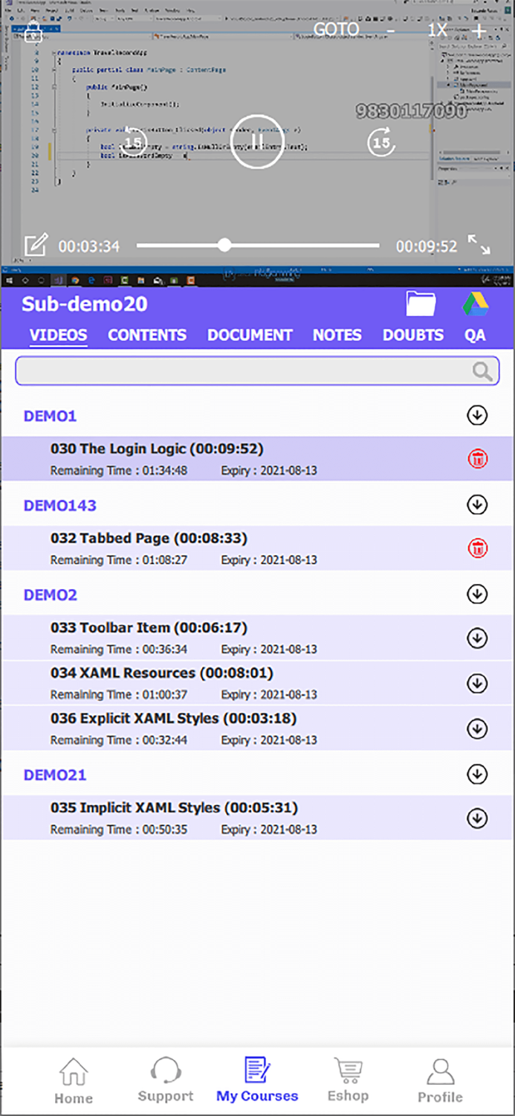The width and height of the screenshot is (515, 1116).
Task: Tap the lock icon on video player
Action: (x=33, y=32)
